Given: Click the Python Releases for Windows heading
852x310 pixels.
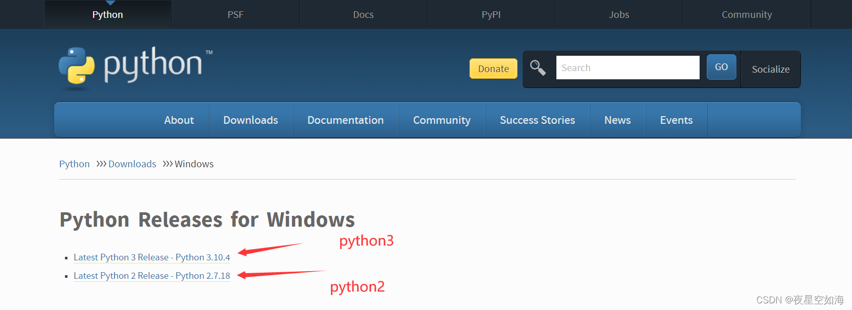Looking at the screenshot, I should point(207,219).
